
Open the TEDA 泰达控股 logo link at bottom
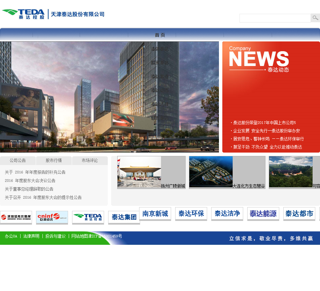(88, 217)
